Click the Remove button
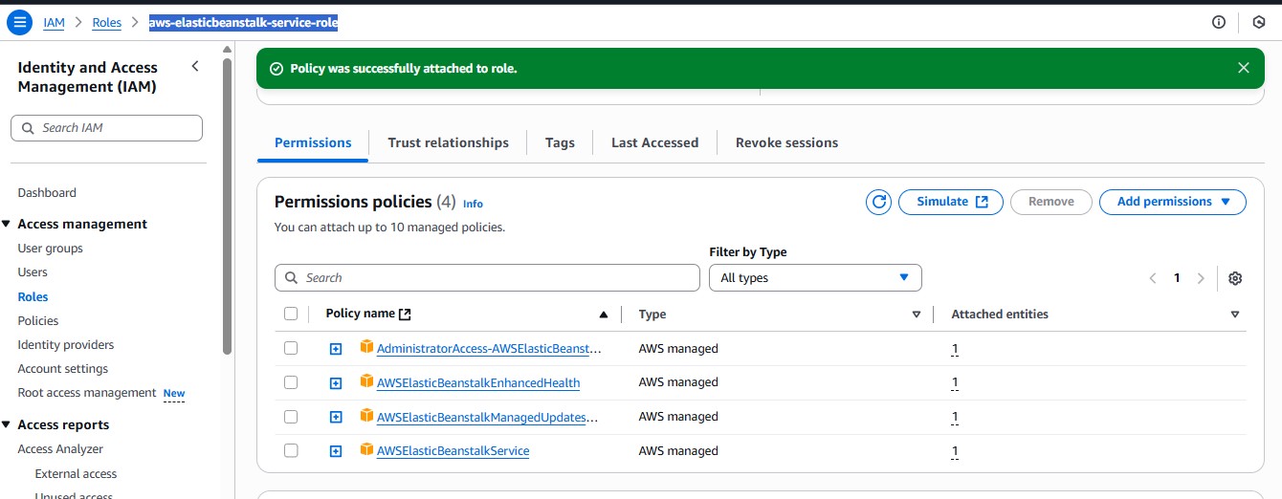Screen dimensions: 1282x499 (x=1051, y=202)
